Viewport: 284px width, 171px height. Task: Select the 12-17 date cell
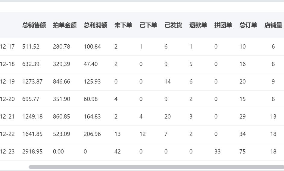click(x=7, y=47)
